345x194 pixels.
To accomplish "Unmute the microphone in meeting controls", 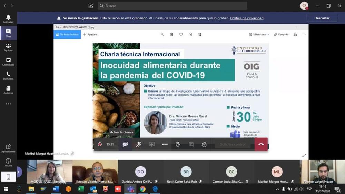I will coord(138,144).
